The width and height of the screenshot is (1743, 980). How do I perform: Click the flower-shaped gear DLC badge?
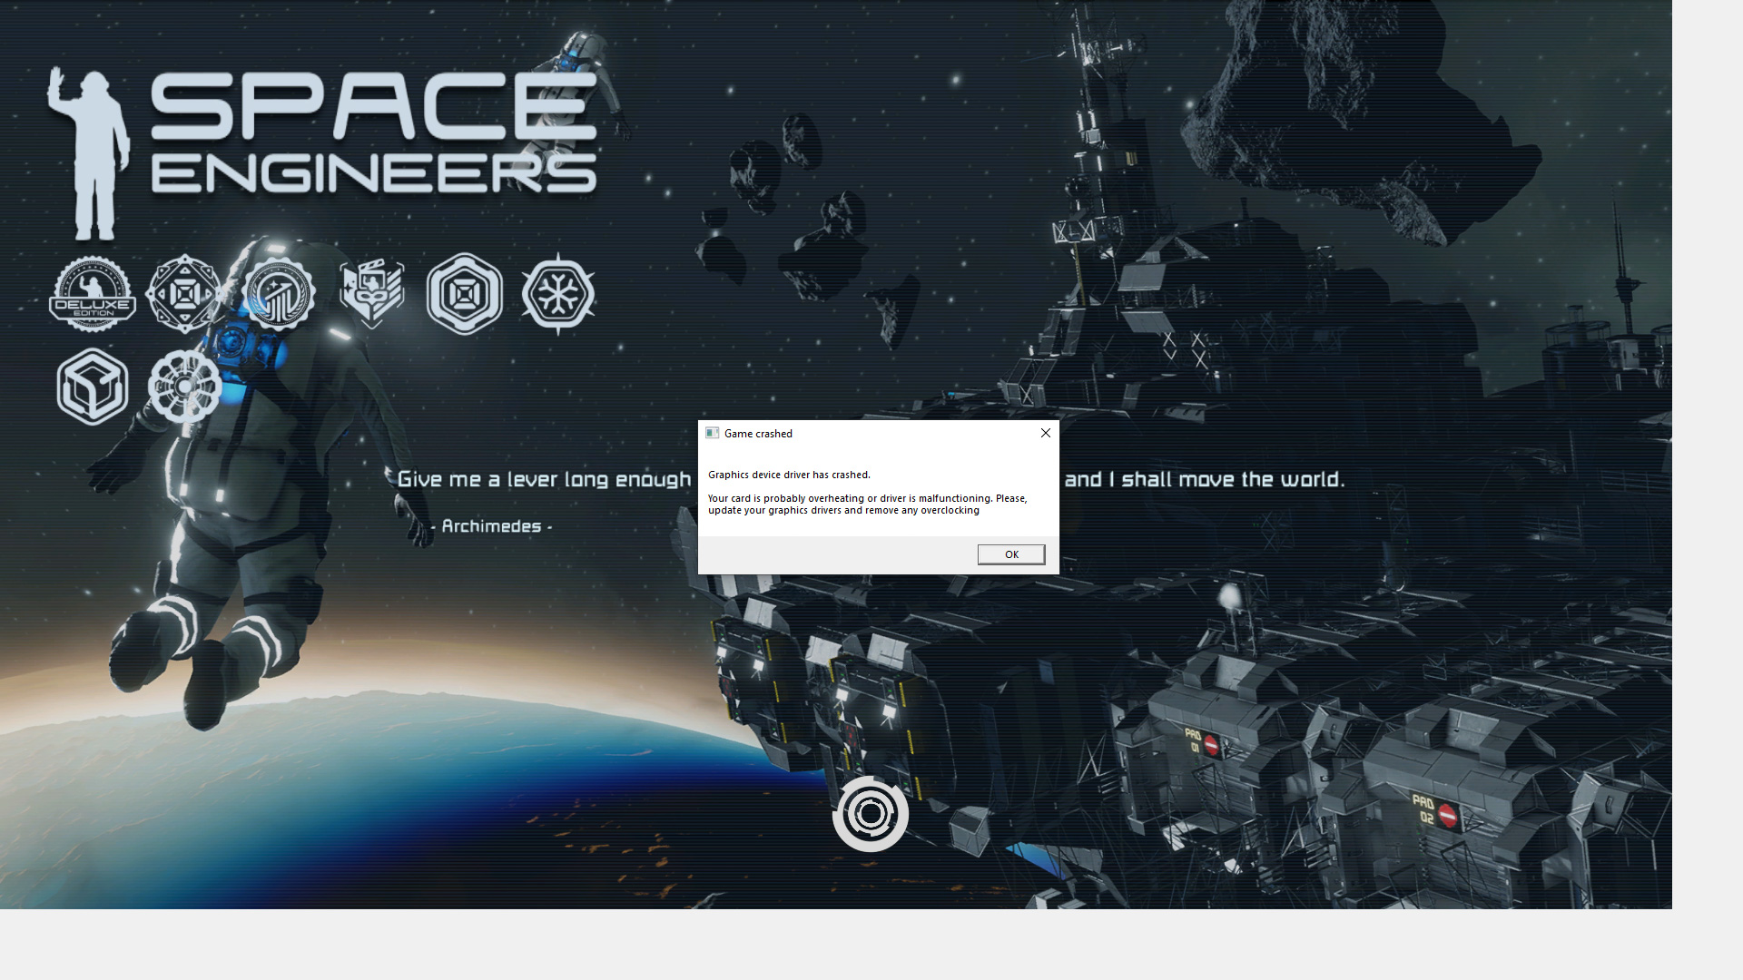(x=185, y=387)
